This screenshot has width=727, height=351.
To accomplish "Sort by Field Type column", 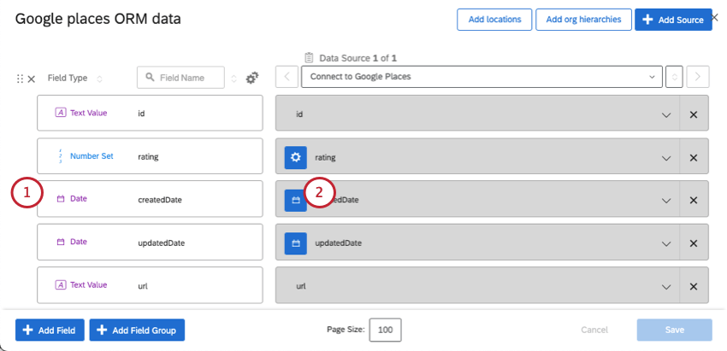I will tap(99, 79).
